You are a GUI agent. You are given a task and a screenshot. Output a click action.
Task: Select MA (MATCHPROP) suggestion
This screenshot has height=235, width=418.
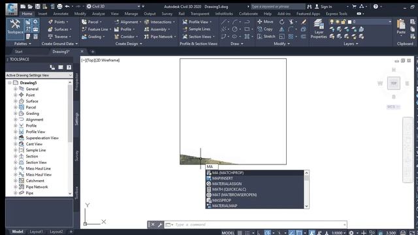[255, 173]
